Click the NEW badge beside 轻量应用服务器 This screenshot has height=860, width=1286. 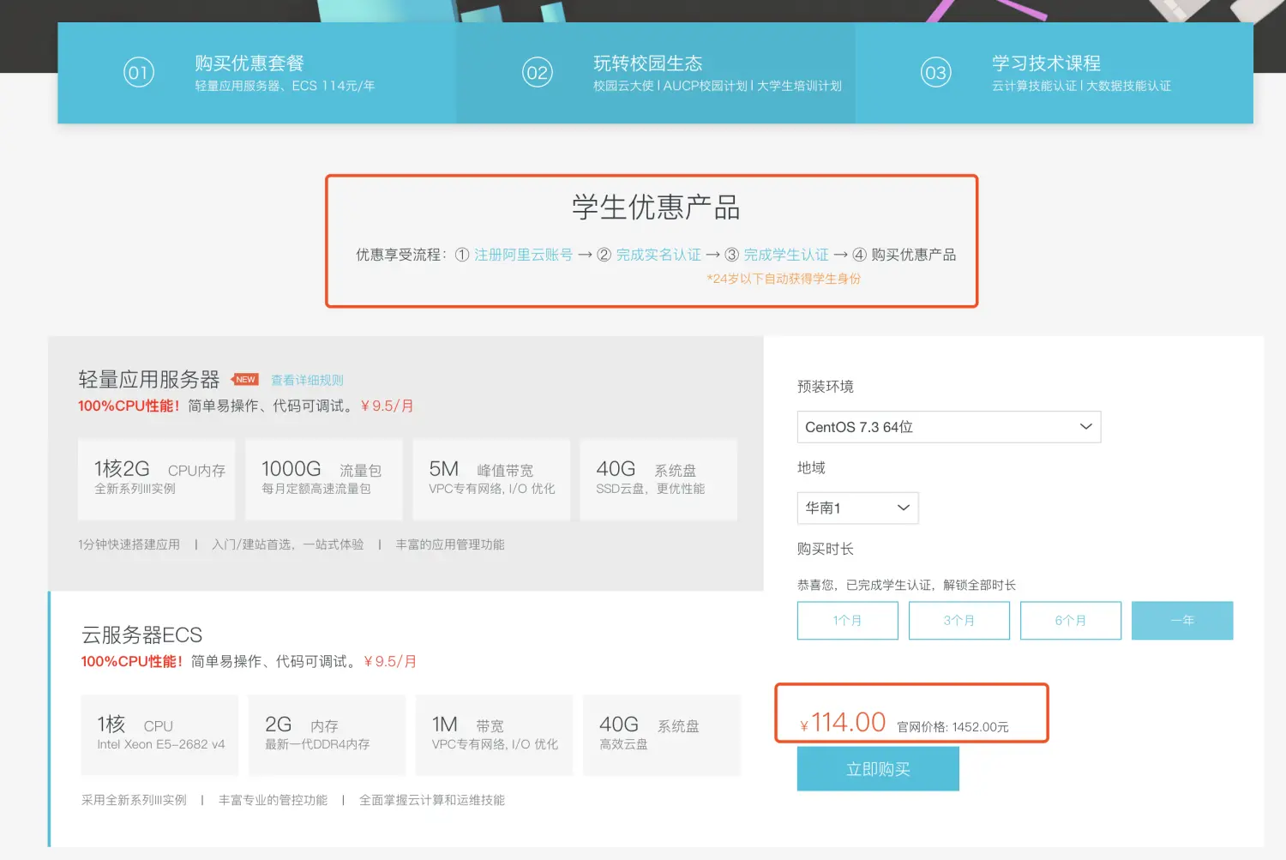click(245, 379)
